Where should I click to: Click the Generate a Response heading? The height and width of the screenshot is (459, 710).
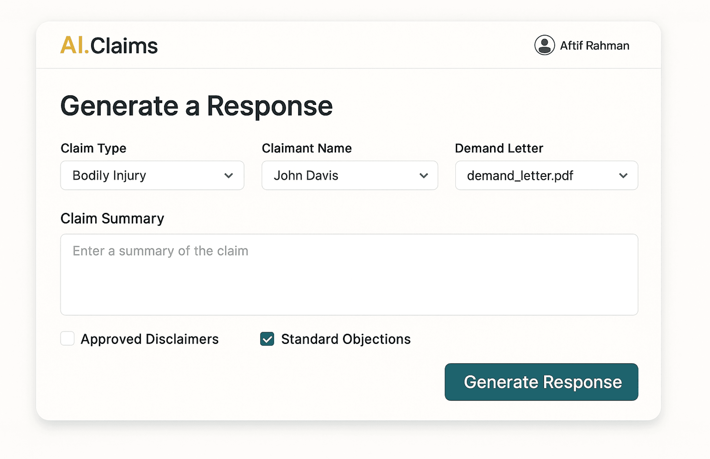coord(196,106)
